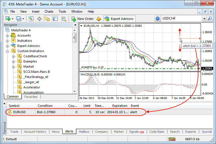Toggle Expert Advisors auto trading
The image size is (216, 144).
(x=119, y=19)
